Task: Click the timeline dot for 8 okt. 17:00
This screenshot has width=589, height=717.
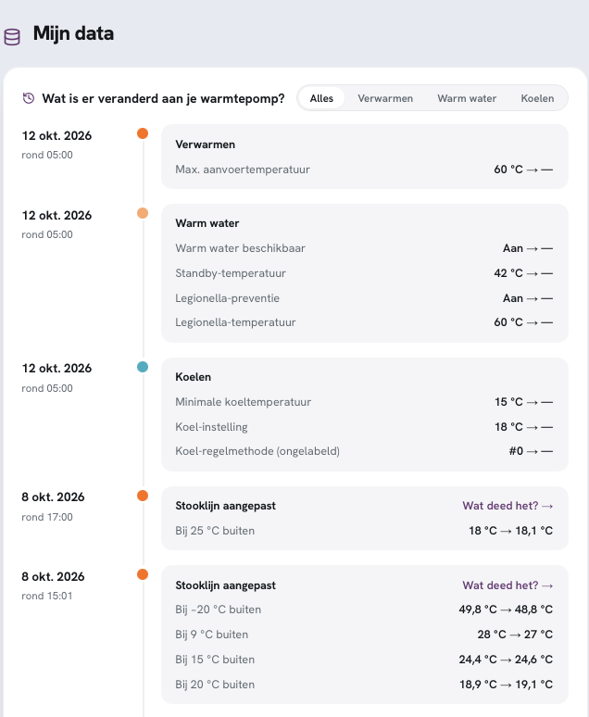Action: tap(143, 496)
